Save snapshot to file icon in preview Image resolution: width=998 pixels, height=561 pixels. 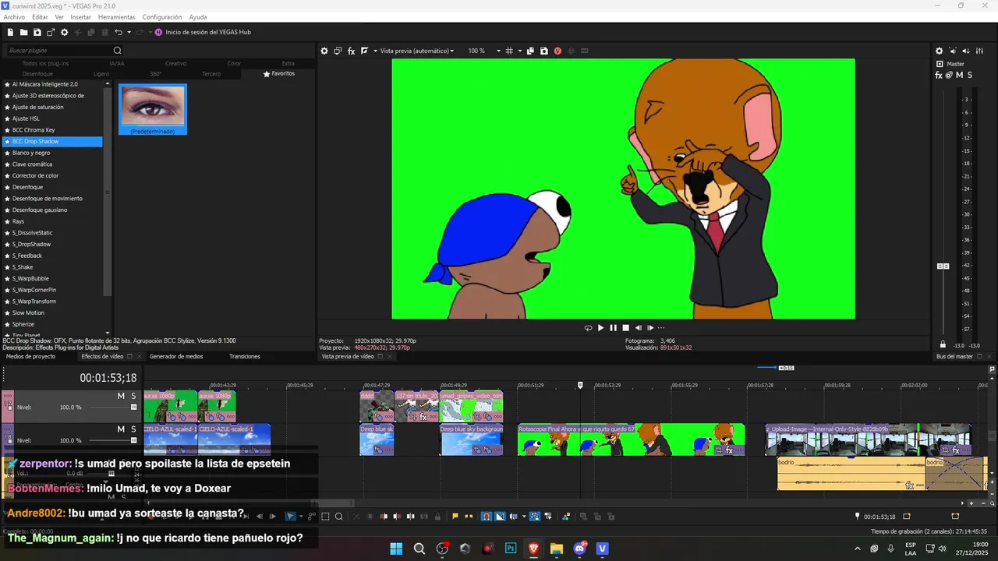point(543,51)
